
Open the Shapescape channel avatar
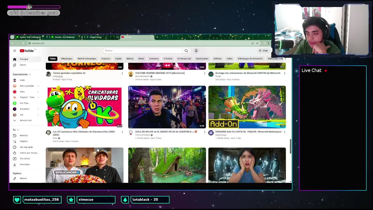(211, 133)
